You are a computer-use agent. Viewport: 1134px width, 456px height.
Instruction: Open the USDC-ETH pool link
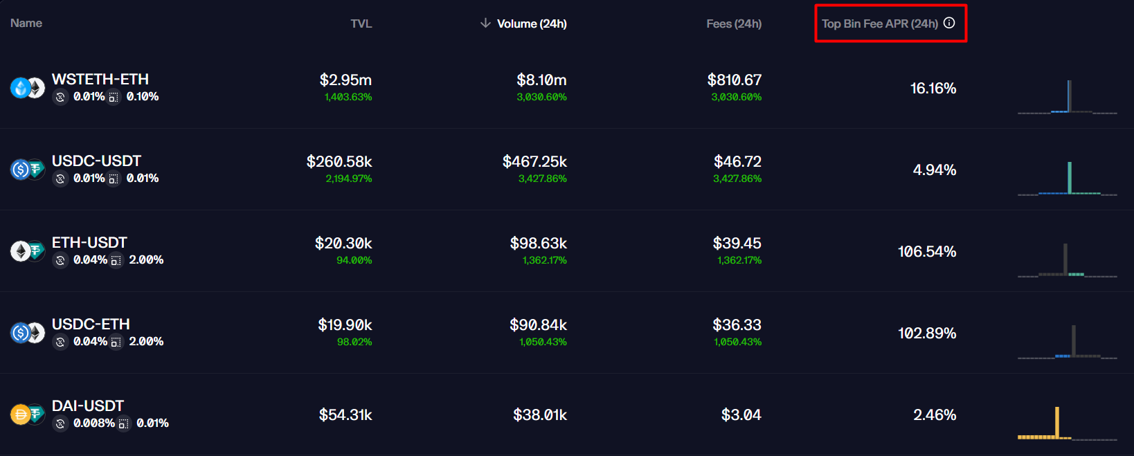point(91,324)
